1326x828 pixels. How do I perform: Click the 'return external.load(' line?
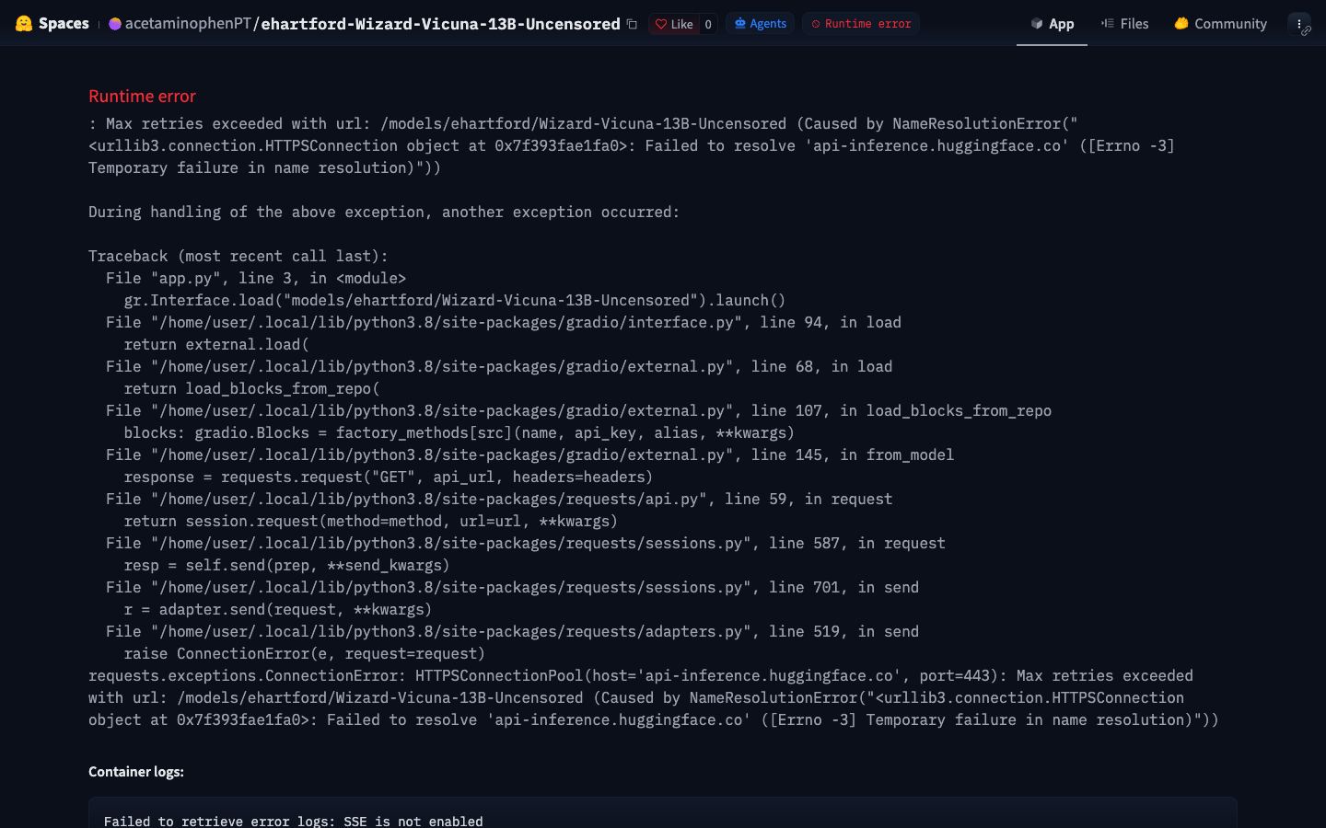(x=216, y=344)
